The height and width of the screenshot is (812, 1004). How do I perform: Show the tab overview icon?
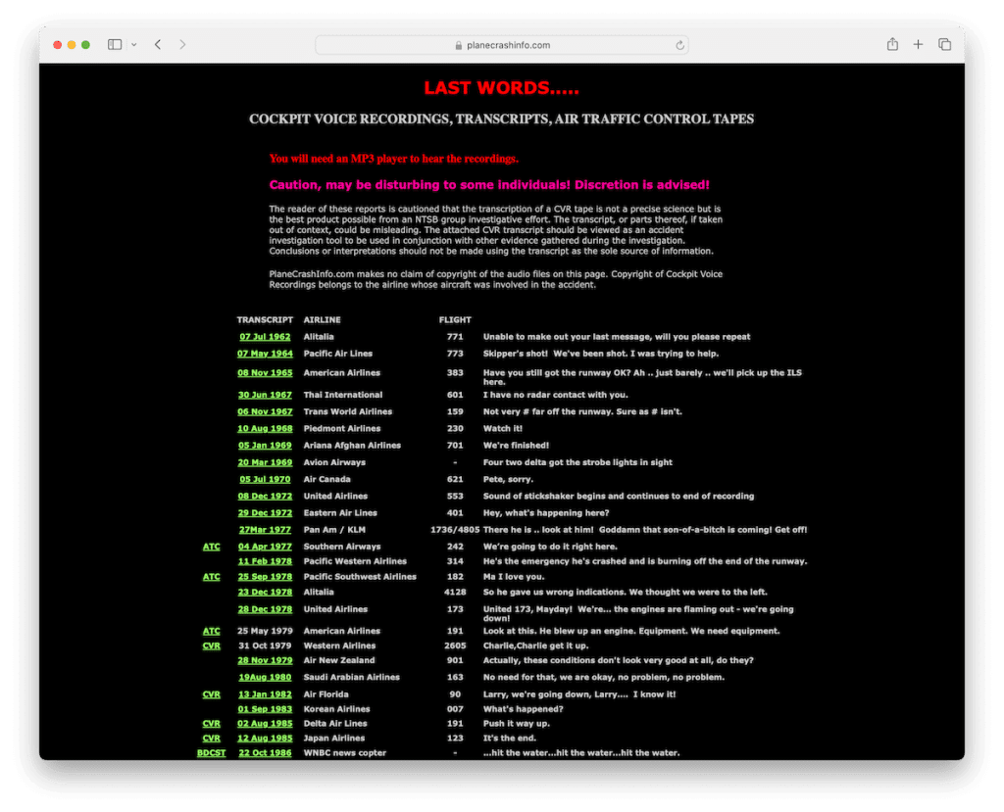944,44
